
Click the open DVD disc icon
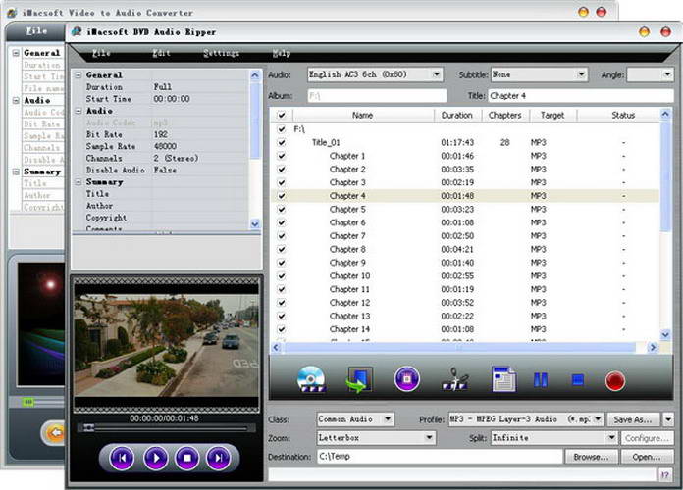(x=312, y=378)
